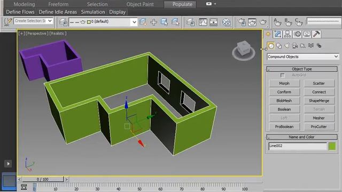Viewport: 342px width, 192px height.
Task: Select the Systems category icon
Action: 319,46
